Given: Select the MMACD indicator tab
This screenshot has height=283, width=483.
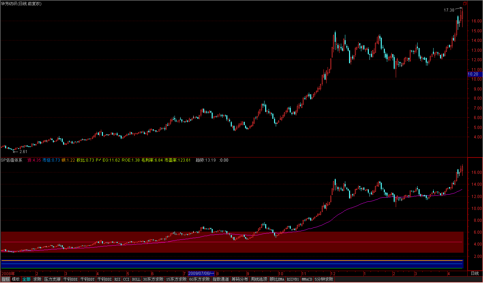Looking at the screenshot, I should pos(307,279).
